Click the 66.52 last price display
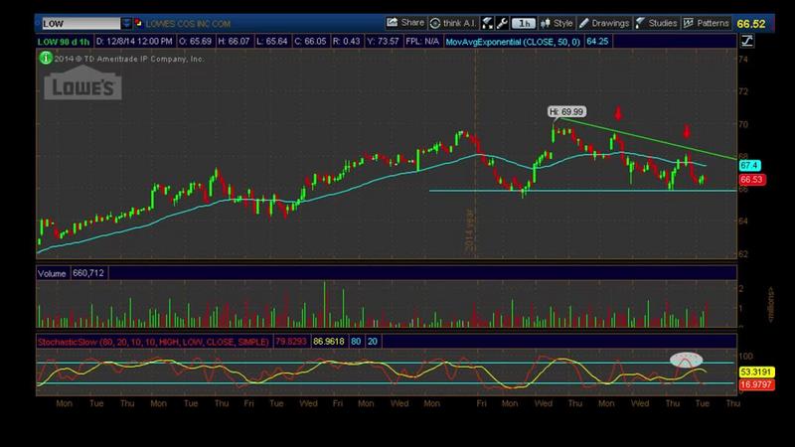 [x=751, y=24]
